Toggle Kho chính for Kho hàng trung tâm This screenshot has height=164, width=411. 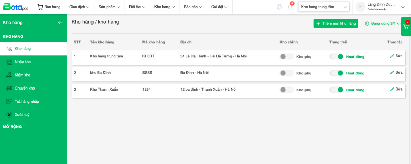click(x=286, y=57)
